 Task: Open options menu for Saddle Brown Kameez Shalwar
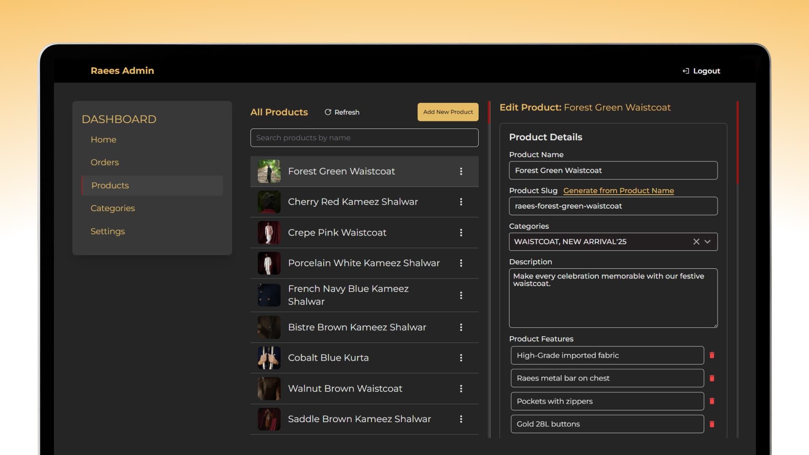(x=461, y=419)
